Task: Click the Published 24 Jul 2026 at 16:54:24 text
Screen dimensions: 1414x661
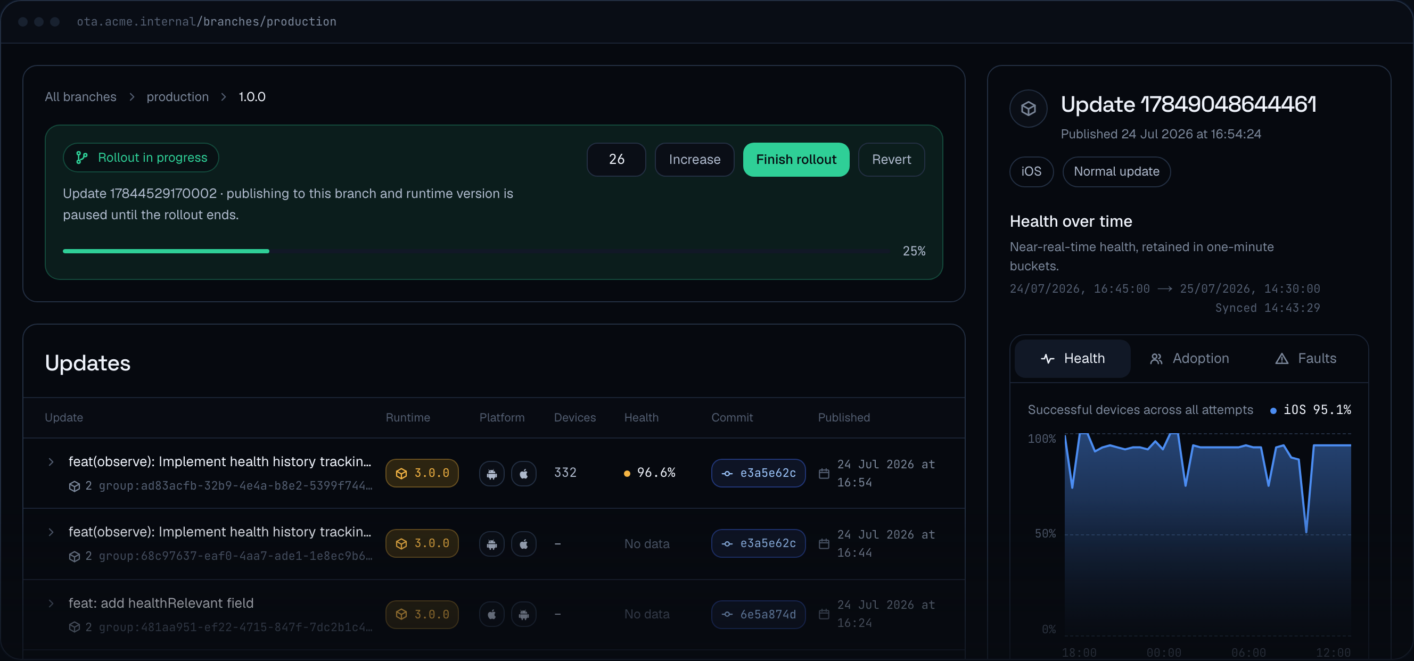Action: (1161, 135)
